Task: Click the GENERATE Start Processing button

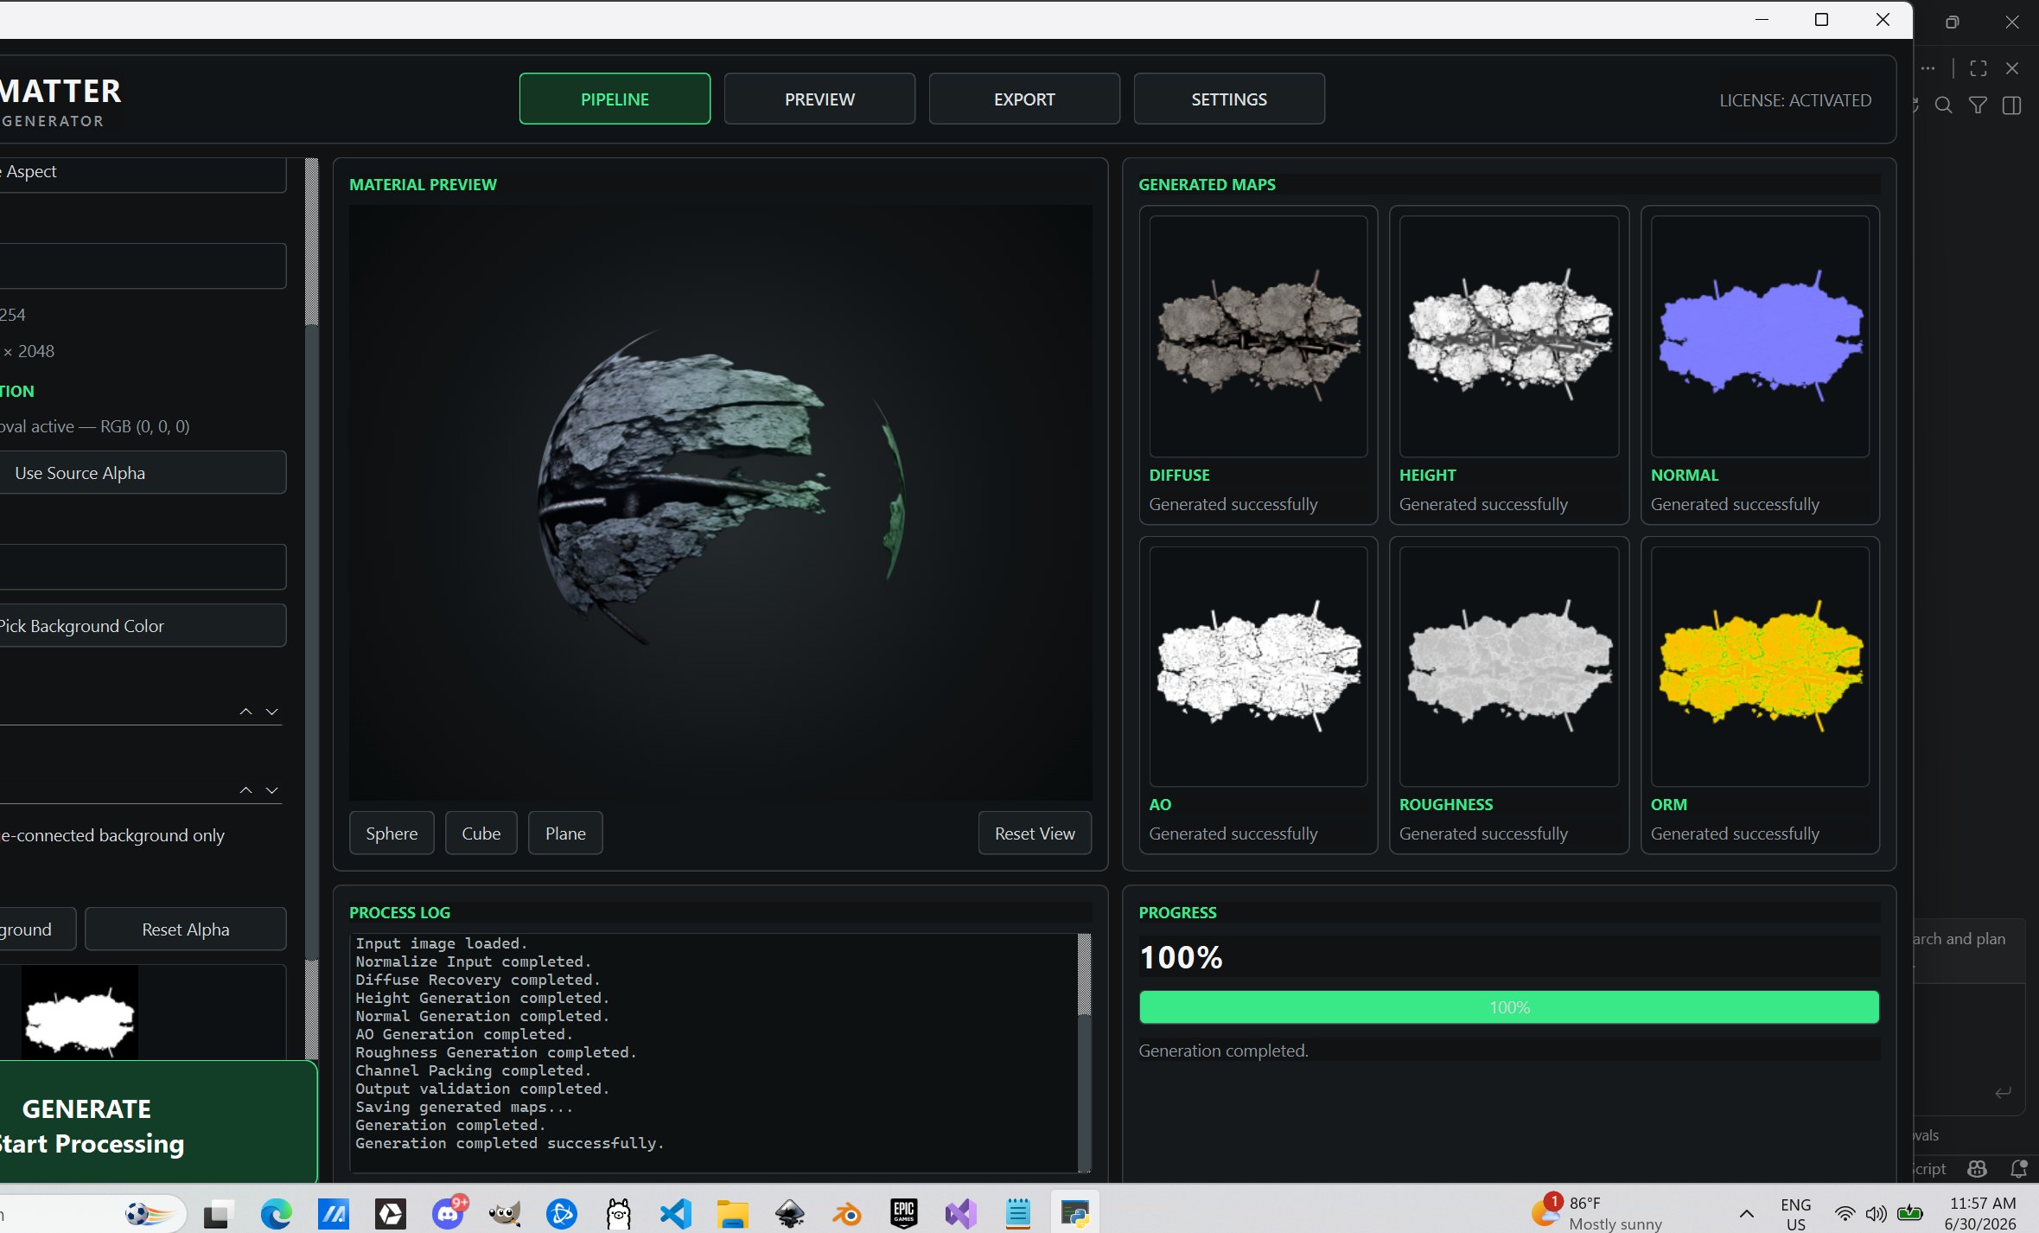Action: click(158, 1124)
